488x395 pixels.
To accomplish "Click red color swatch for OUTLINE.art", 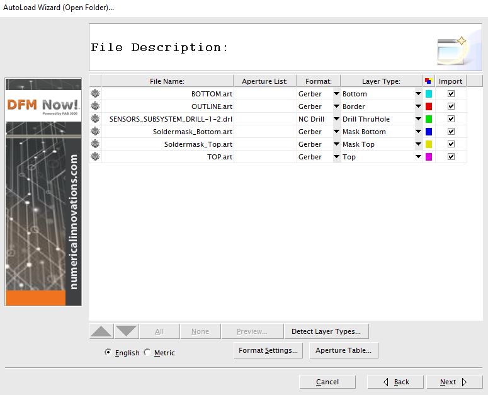I will (429, 106).
